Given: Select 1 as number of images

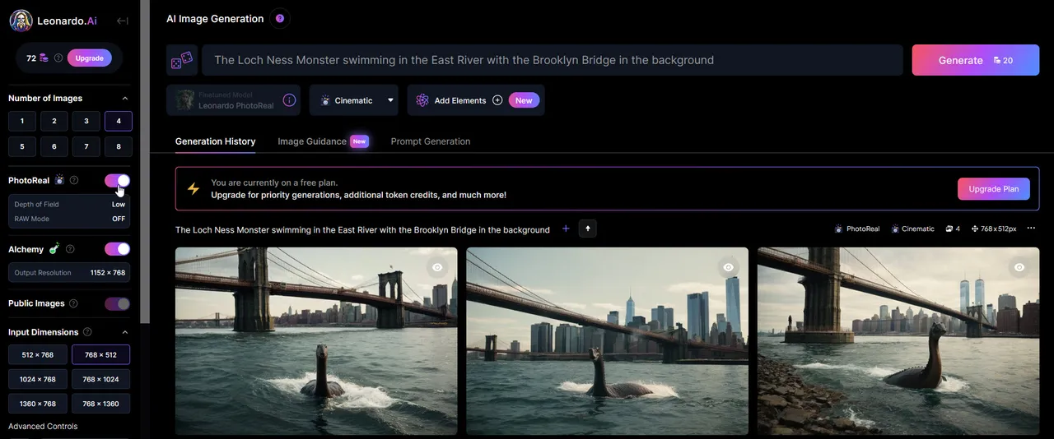Looking at the screenshot, I should [22, 121].
